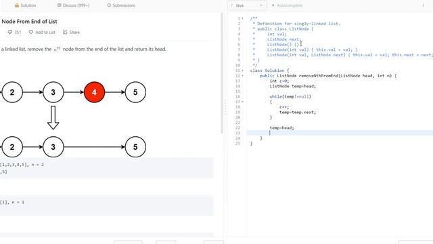Click the Share label
This screenshot has width=433, height=244.
click(x=74, y=32)
